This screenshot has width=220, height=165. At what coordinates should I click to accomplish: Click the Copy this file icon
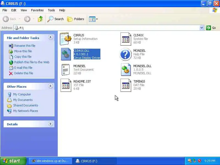point(11,57)
